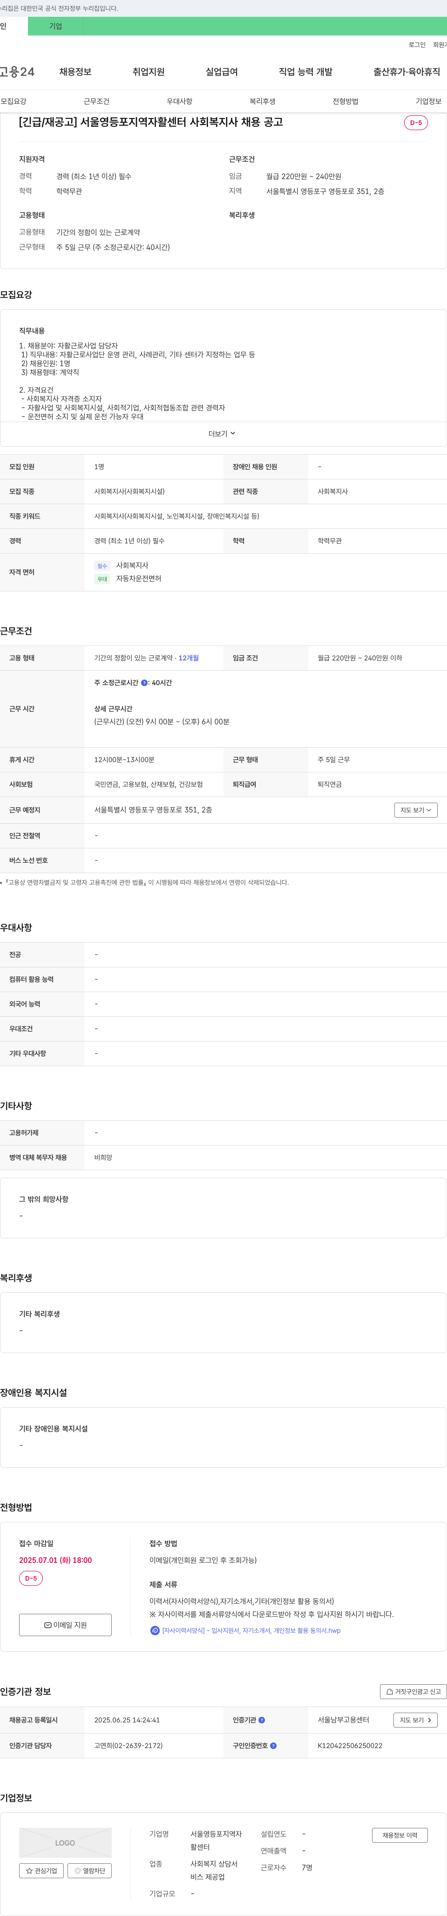Viewport: 447px width, 1916px height.
Task: Click the D-5 badge under 접수 마감일
Action: [31, 1578]
